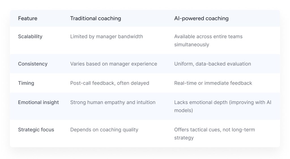Select the "Traditional coaching" column header
The width and height of the screenshot is (290, 159).
pos(95,18)
